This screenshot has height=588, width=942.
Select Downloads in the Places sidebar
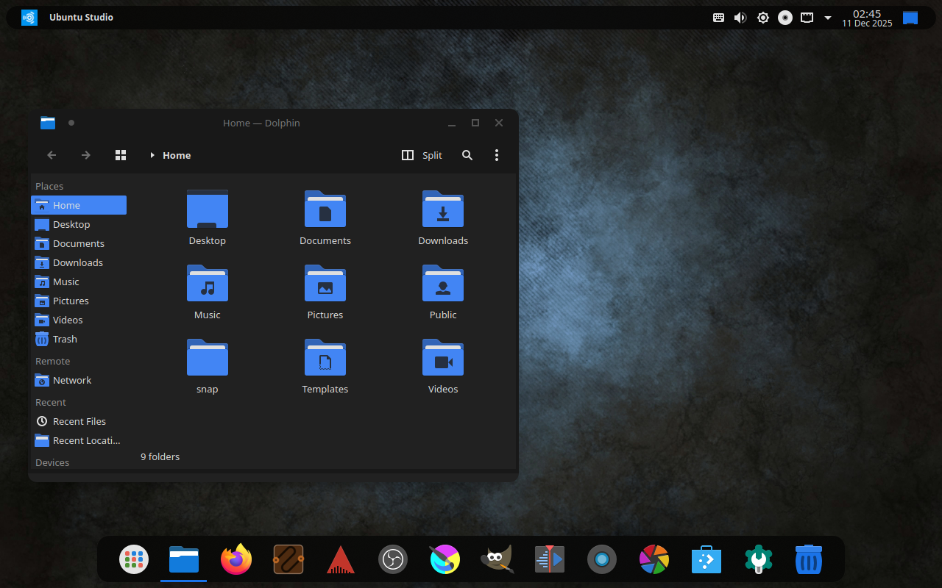click(76, 262)
